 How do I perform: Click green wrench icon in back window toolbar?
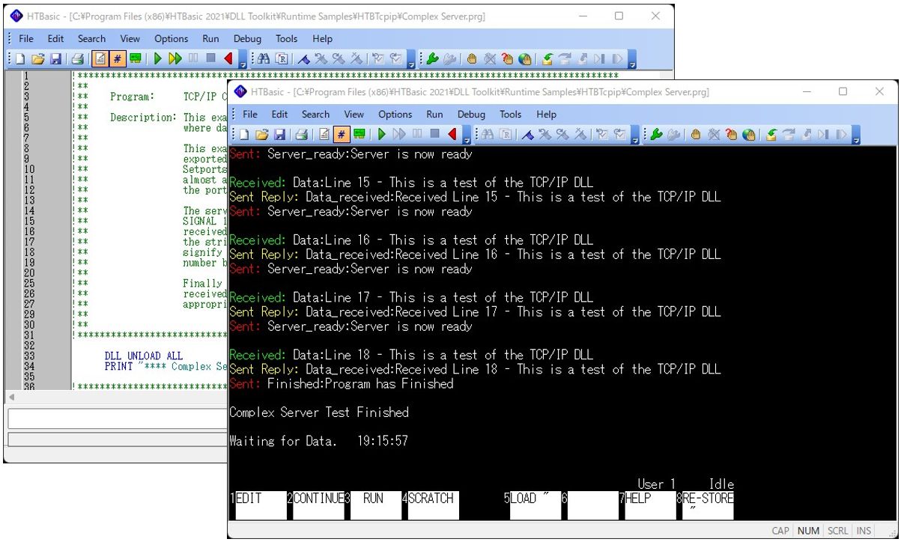tap(432, 58)
